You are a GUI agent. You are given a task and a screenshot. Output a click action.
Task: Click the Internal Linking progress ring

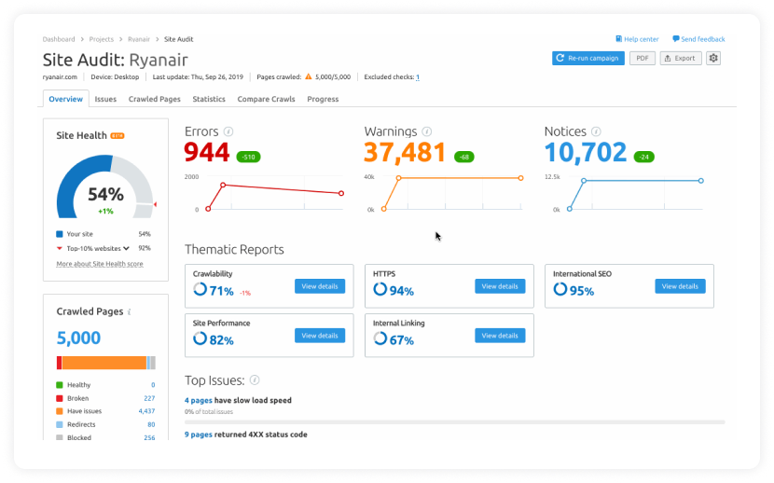[x=380, y=338]
